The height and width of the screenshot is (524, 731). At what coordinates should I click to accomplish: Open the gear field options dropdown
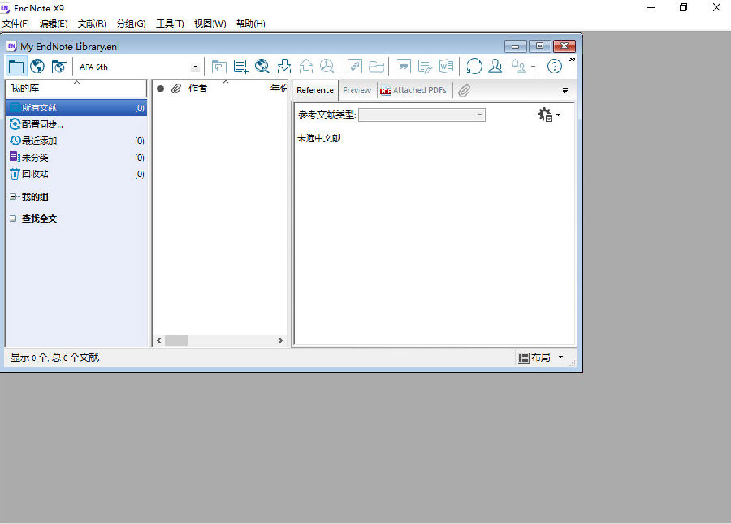(x=549, y=115)
